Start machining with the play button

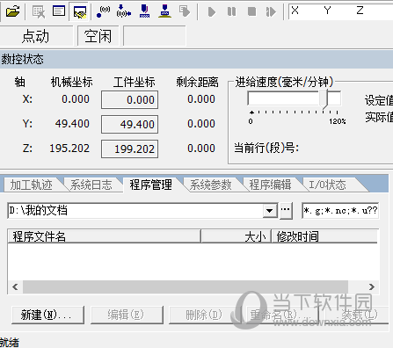tap(212, 12)
